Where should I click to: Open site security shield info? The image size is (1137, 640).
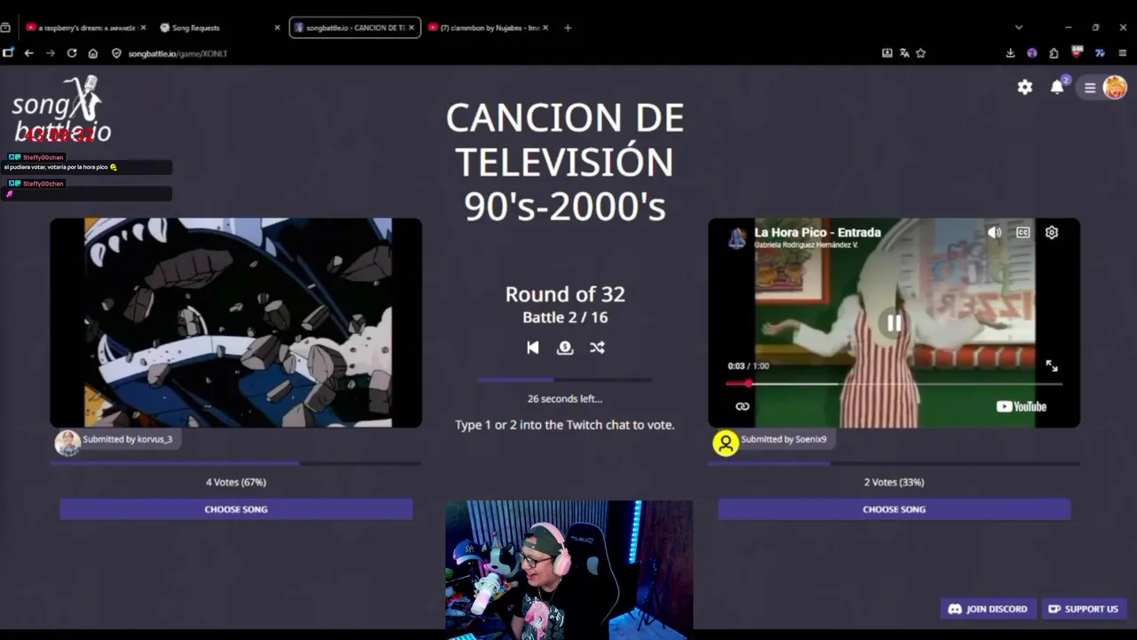116,53
